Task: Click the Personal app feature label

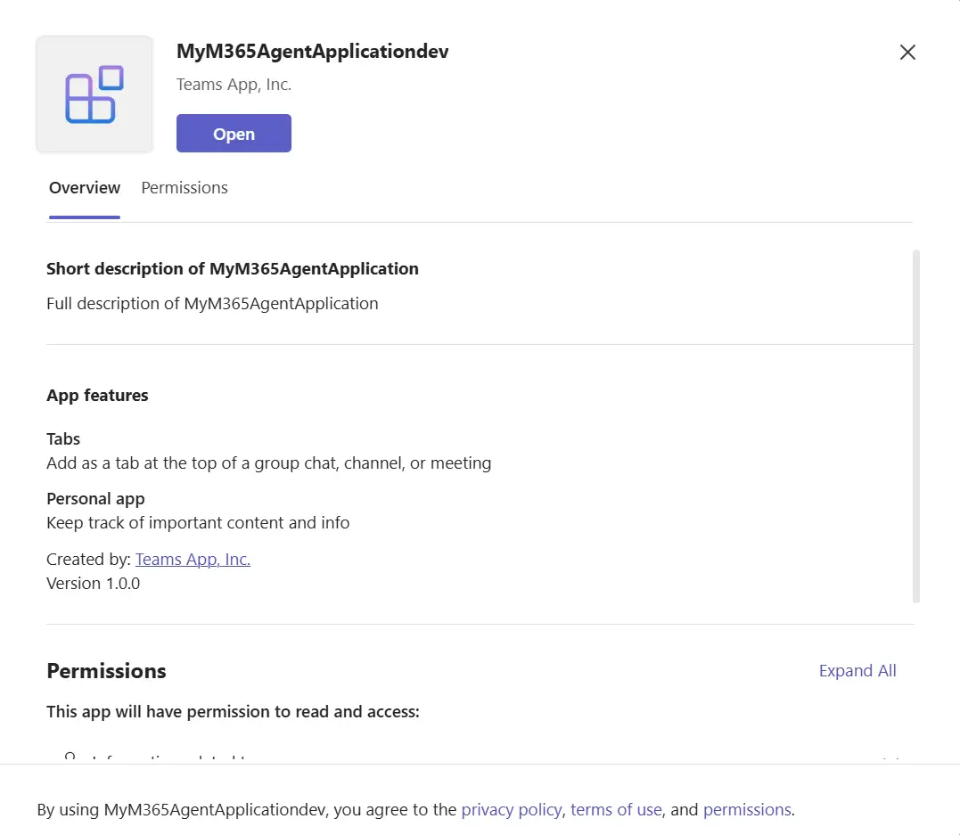Action: [x=95, y=498]
